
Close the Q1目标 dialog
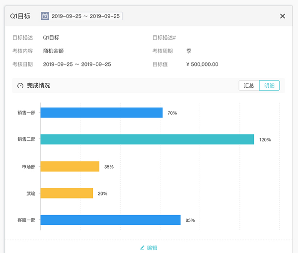point(283,16)
